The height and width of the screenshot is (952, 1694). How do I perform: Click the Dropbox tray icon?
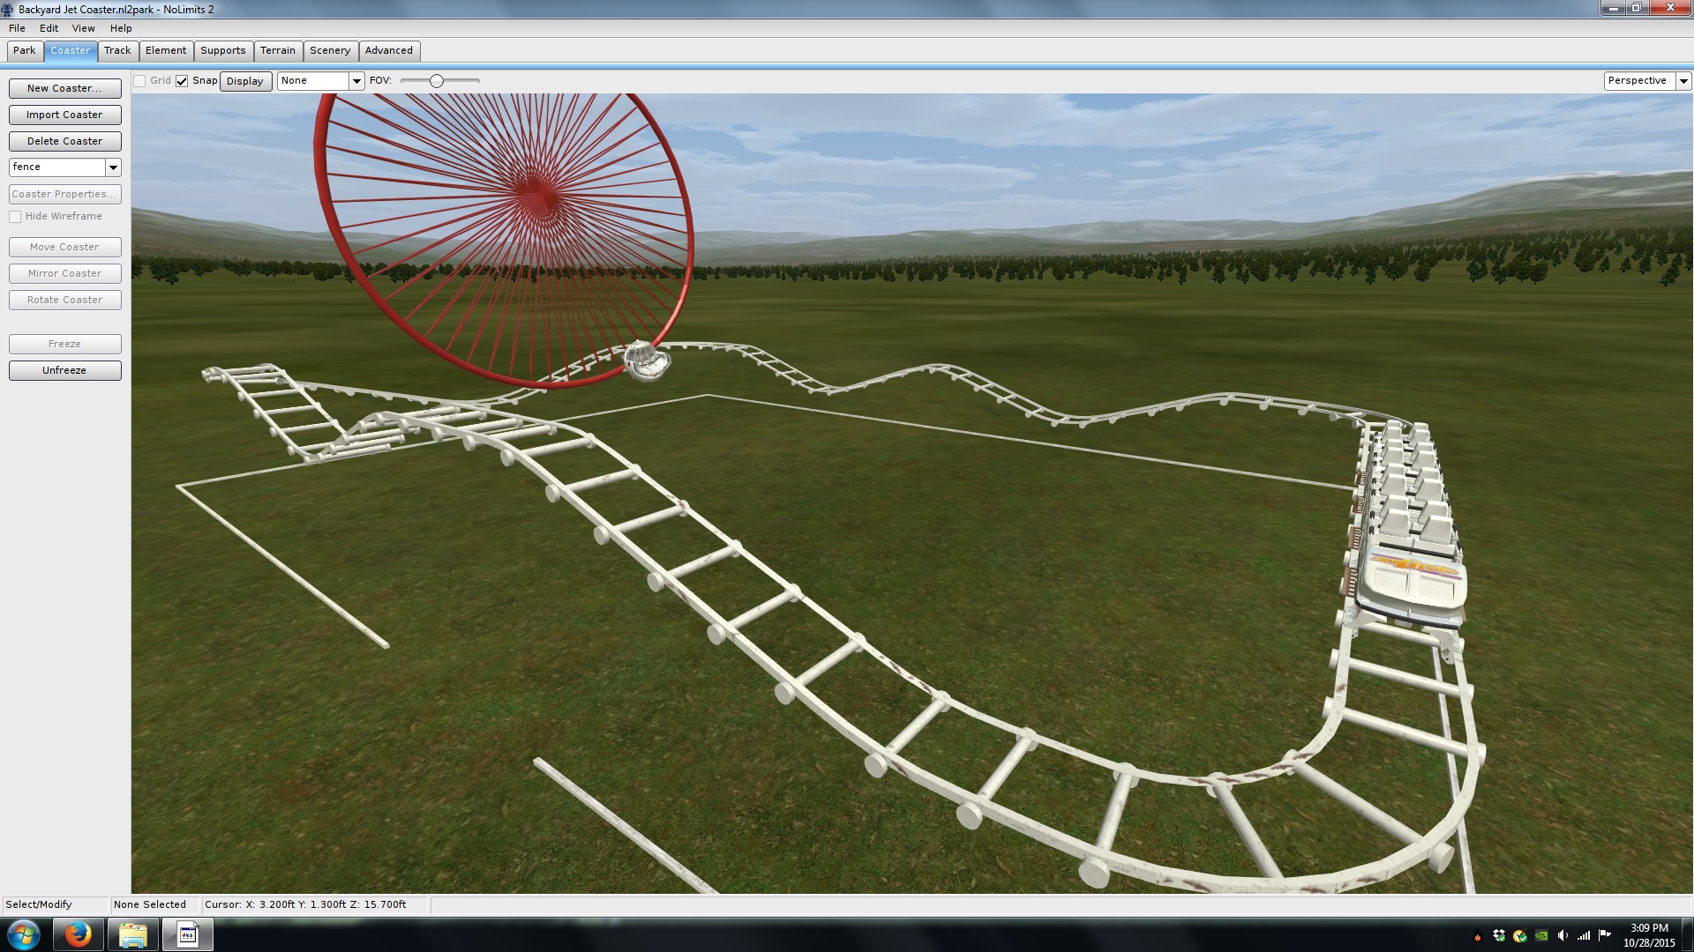1499,935
